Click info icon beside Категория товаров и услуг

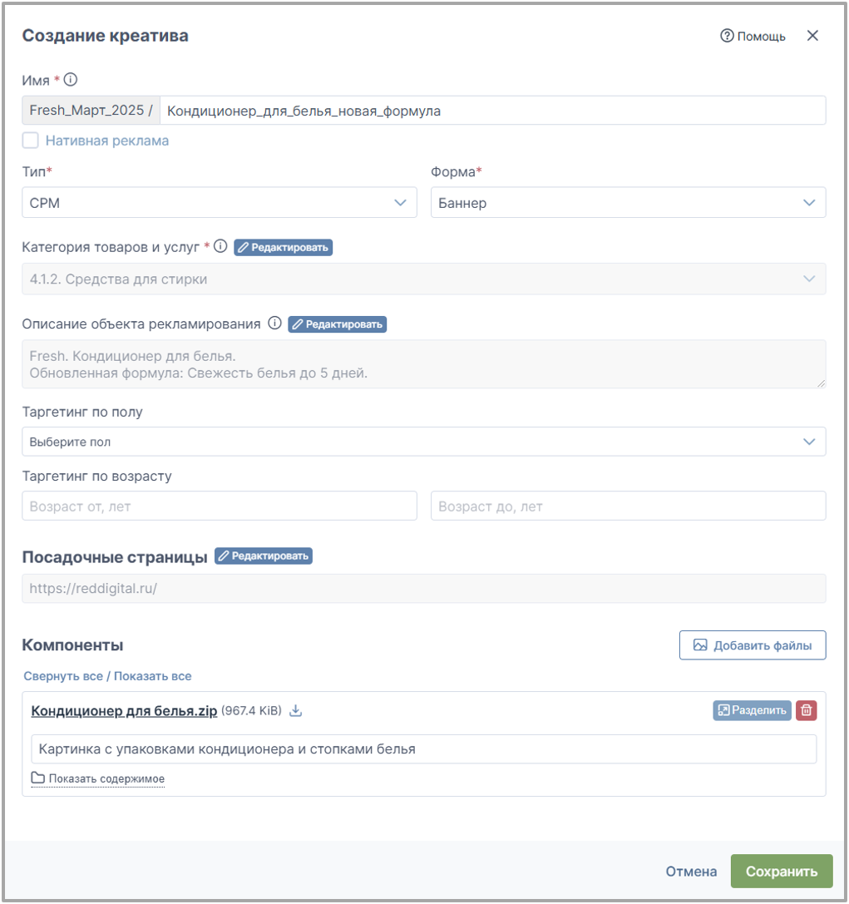220,246
